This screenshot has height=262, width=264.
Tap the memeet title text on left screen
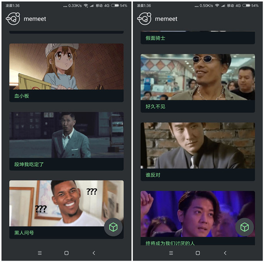pyautogui.click(x=35, y=19)
